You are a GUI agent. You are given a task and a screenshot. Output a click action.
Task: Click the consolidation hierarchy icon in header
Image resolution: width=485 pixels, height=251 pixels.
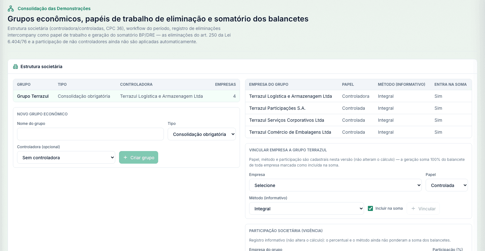click(x=11, y=9)
